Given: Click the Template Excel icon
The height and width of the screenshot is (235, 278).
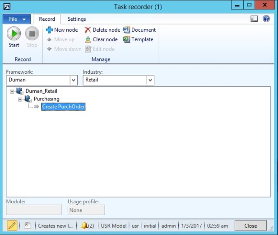Looking at the screenshot, I should point(126,39).
